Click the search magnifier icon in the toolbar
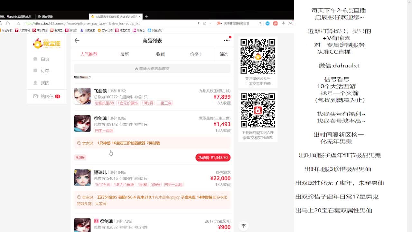The width and height of the screenshot is (412, 232). coord(260,23)
